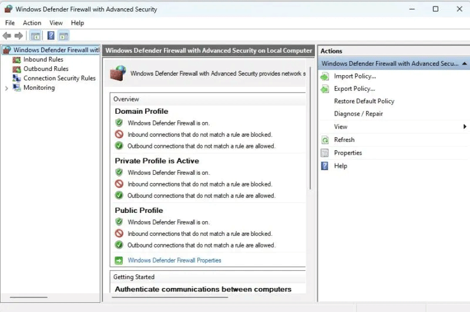Click the Domain Profile heading

click(142, 111)
